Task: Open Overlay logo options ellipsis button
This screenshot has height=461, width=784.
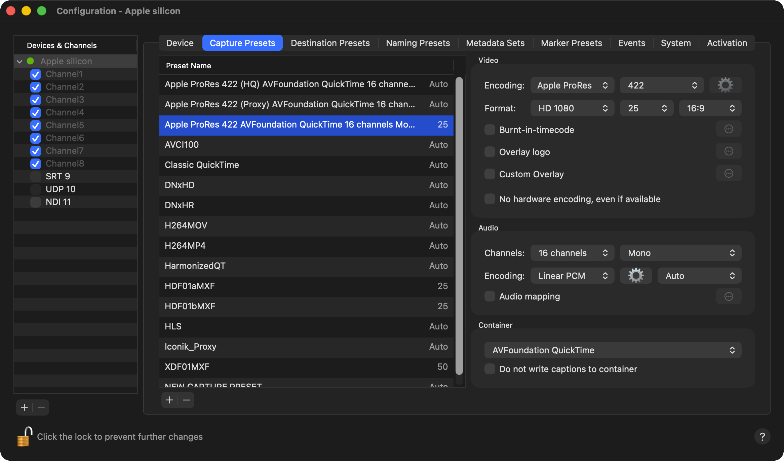Action: pyautogui.click(x=729, y=151)
